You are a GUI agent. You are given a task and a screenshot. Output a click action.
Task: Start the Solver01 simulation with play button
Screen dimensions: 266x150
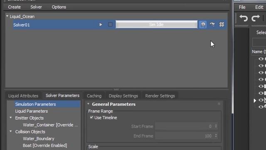coord(101,25)
